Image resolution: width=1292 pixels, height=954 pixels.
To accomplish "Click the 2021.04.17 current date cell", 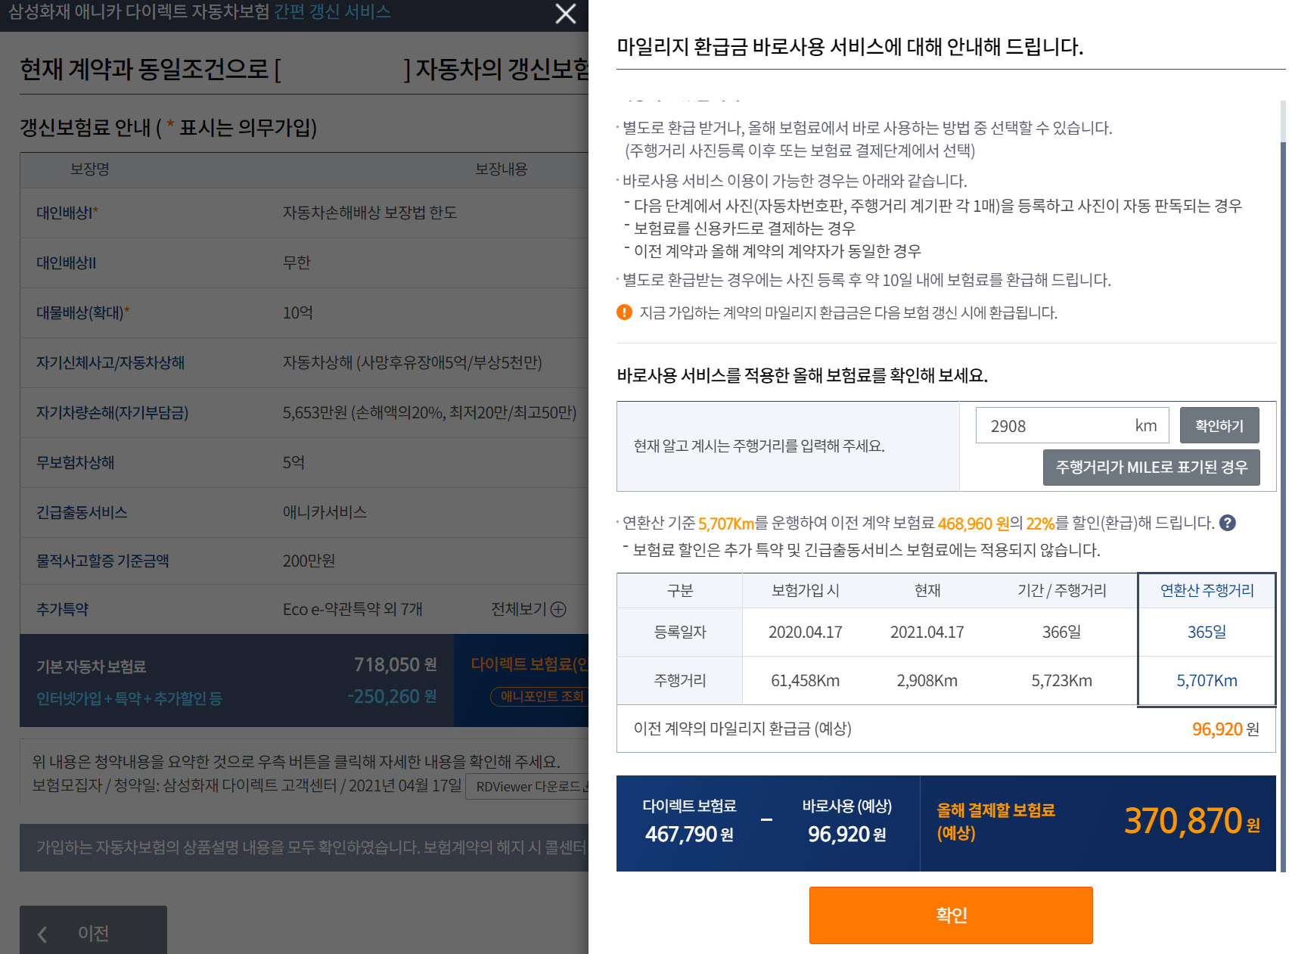I will pyautogui.click(x=927, y=632).
